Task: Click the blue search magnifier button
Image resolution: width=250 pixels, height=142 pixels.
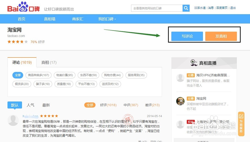Action: tap(186, 8)
